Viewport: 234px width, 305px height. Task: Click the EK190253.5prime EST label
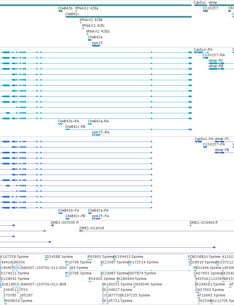click(117, 284)
